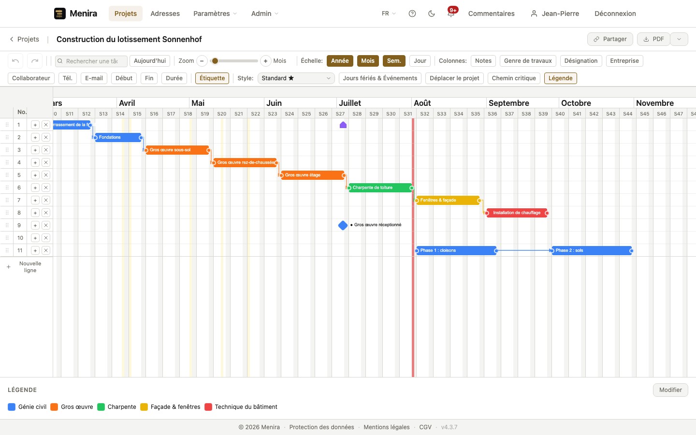
Task: Delete line 8 with its X icon
Action: click(46, 213)
